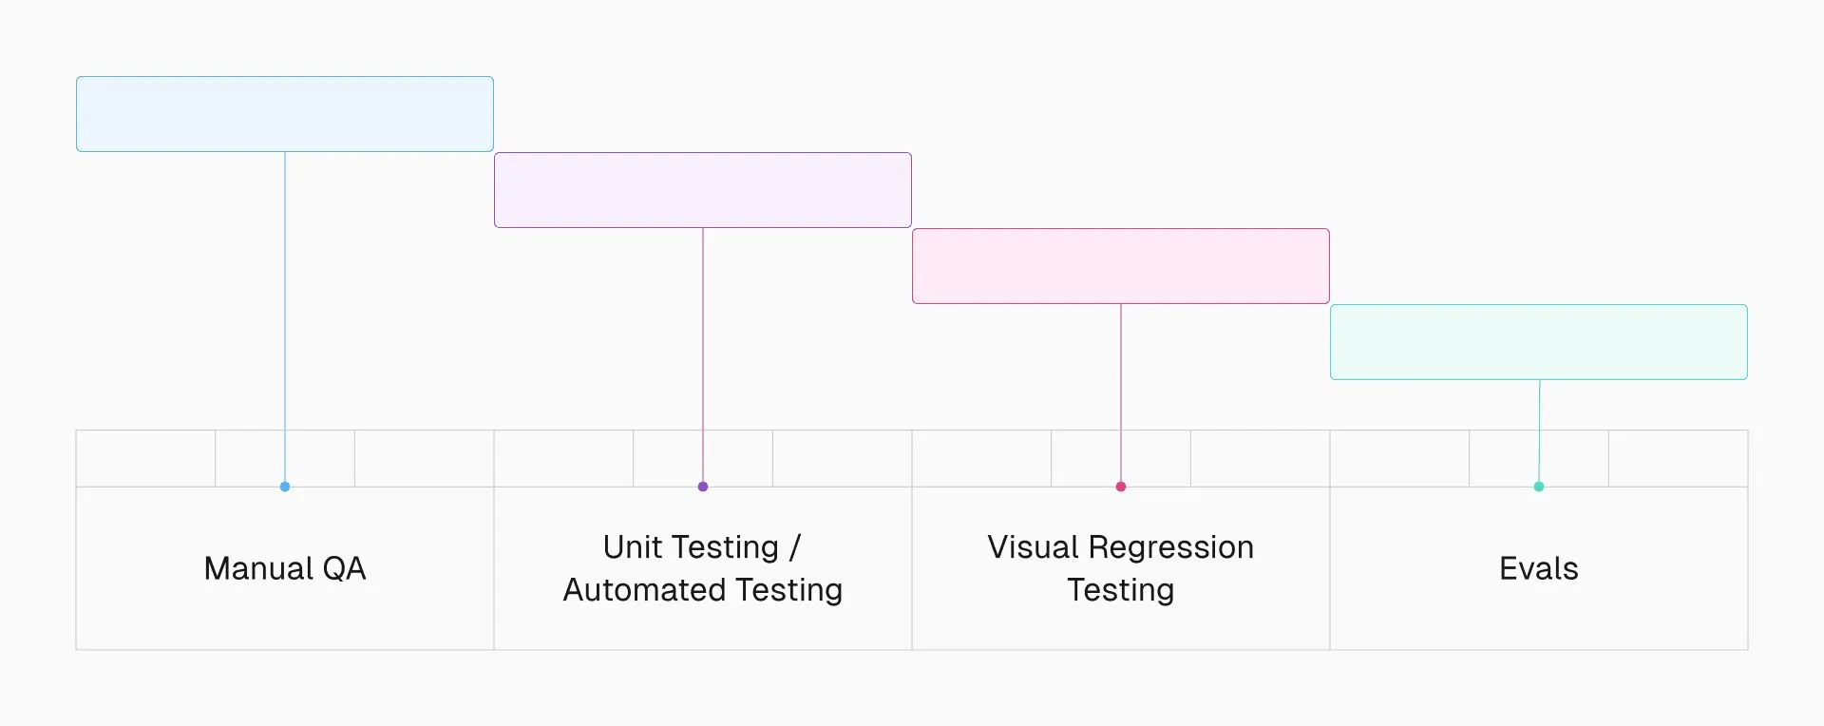
Task: Click the blue dot above Manual QA
Action: 285,487
